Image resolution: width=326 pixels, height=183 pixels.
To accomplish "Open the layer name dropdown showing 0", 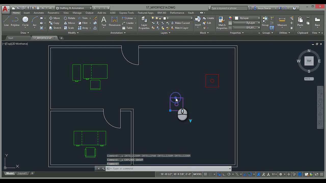I will pos(172,18).
